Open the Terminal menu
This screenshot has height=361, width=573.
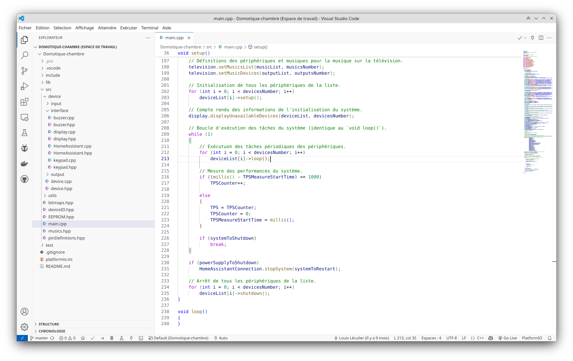[x=150, y=28]
